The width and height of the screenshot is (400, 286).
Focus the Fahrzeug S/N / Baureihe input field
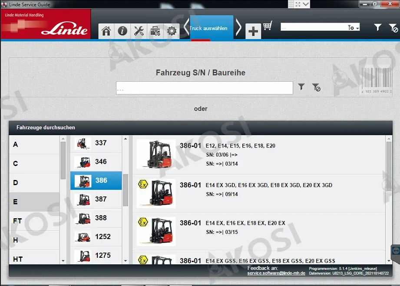tap(204, 88)
